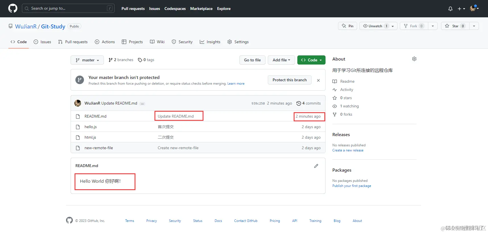488x233 pixels.
Task: Expand Add file dropdown
Action: [281, 60]
